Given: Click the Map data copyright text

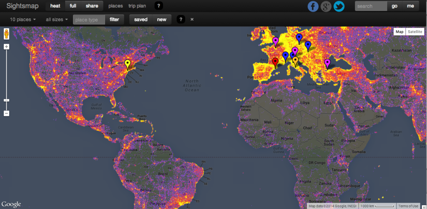Looking at the screenshot, I should coord(332,206).
